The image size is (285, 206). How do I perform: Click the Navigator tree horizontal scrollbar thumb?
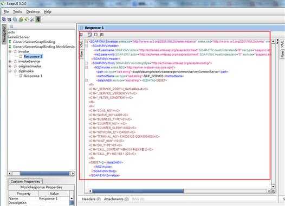(x=45, y=174)
